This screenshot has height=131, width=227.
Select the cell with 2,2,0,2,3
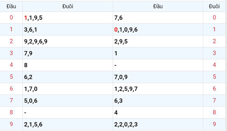click(x=158, y=124)
